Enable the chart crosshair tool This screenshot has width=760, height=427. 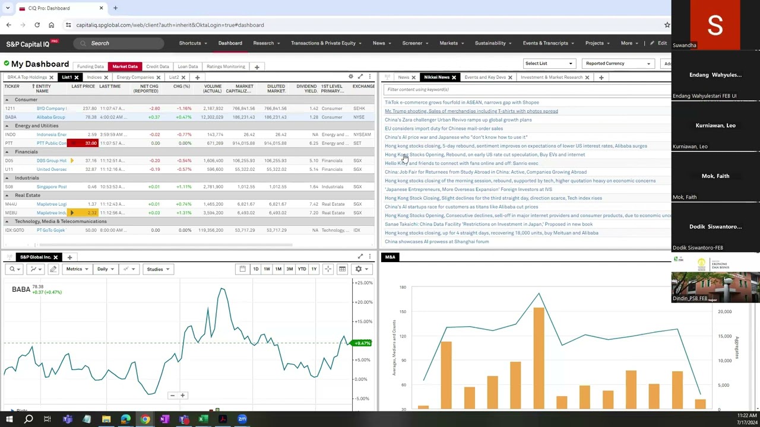(x=328, y=269)
